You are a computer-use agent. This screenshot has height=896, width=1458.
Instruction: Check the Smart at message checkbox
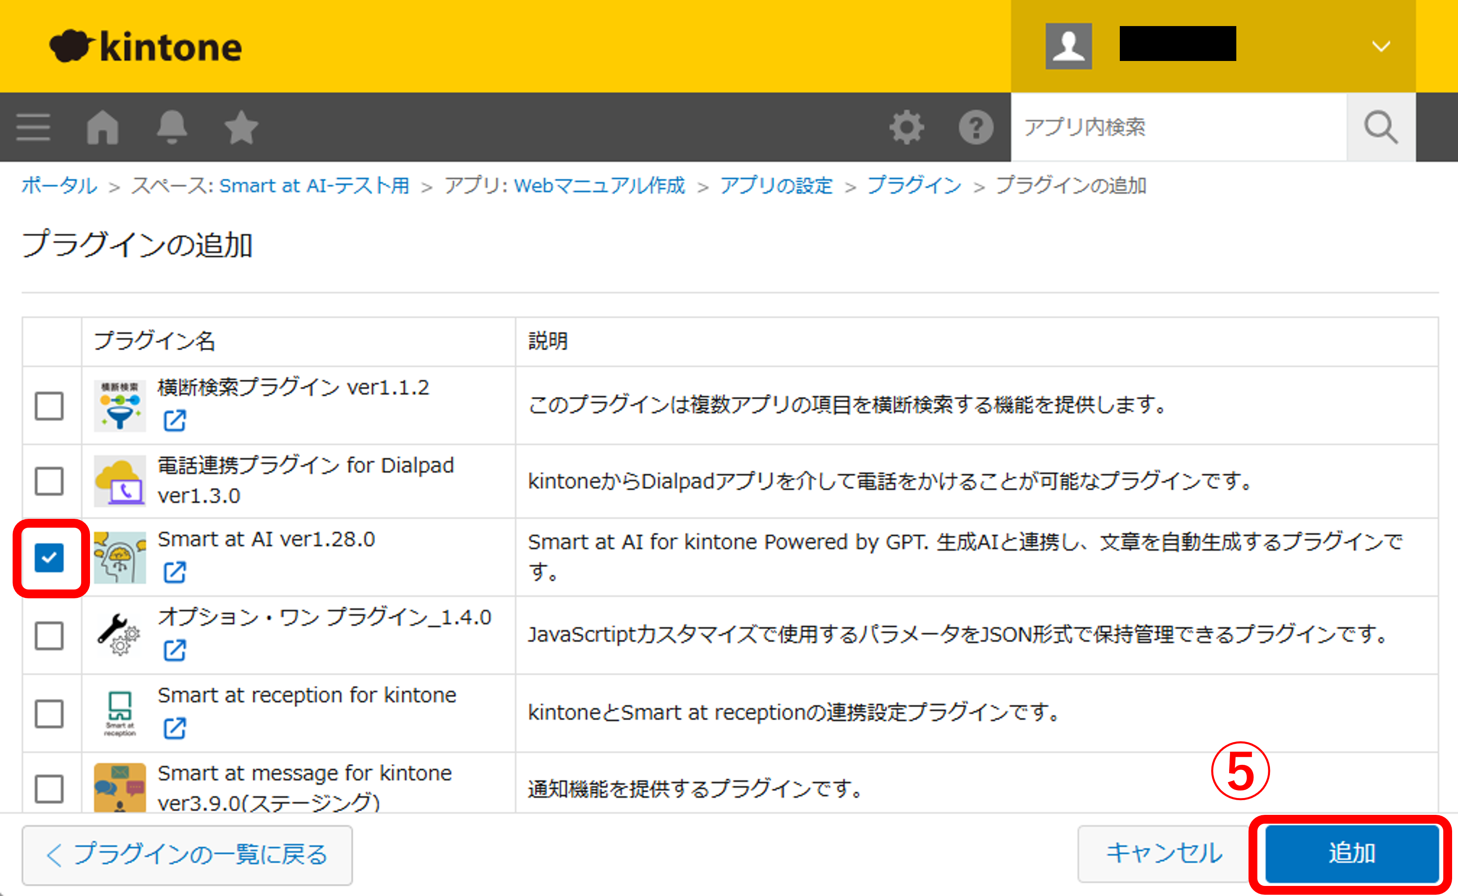point(49,788)
